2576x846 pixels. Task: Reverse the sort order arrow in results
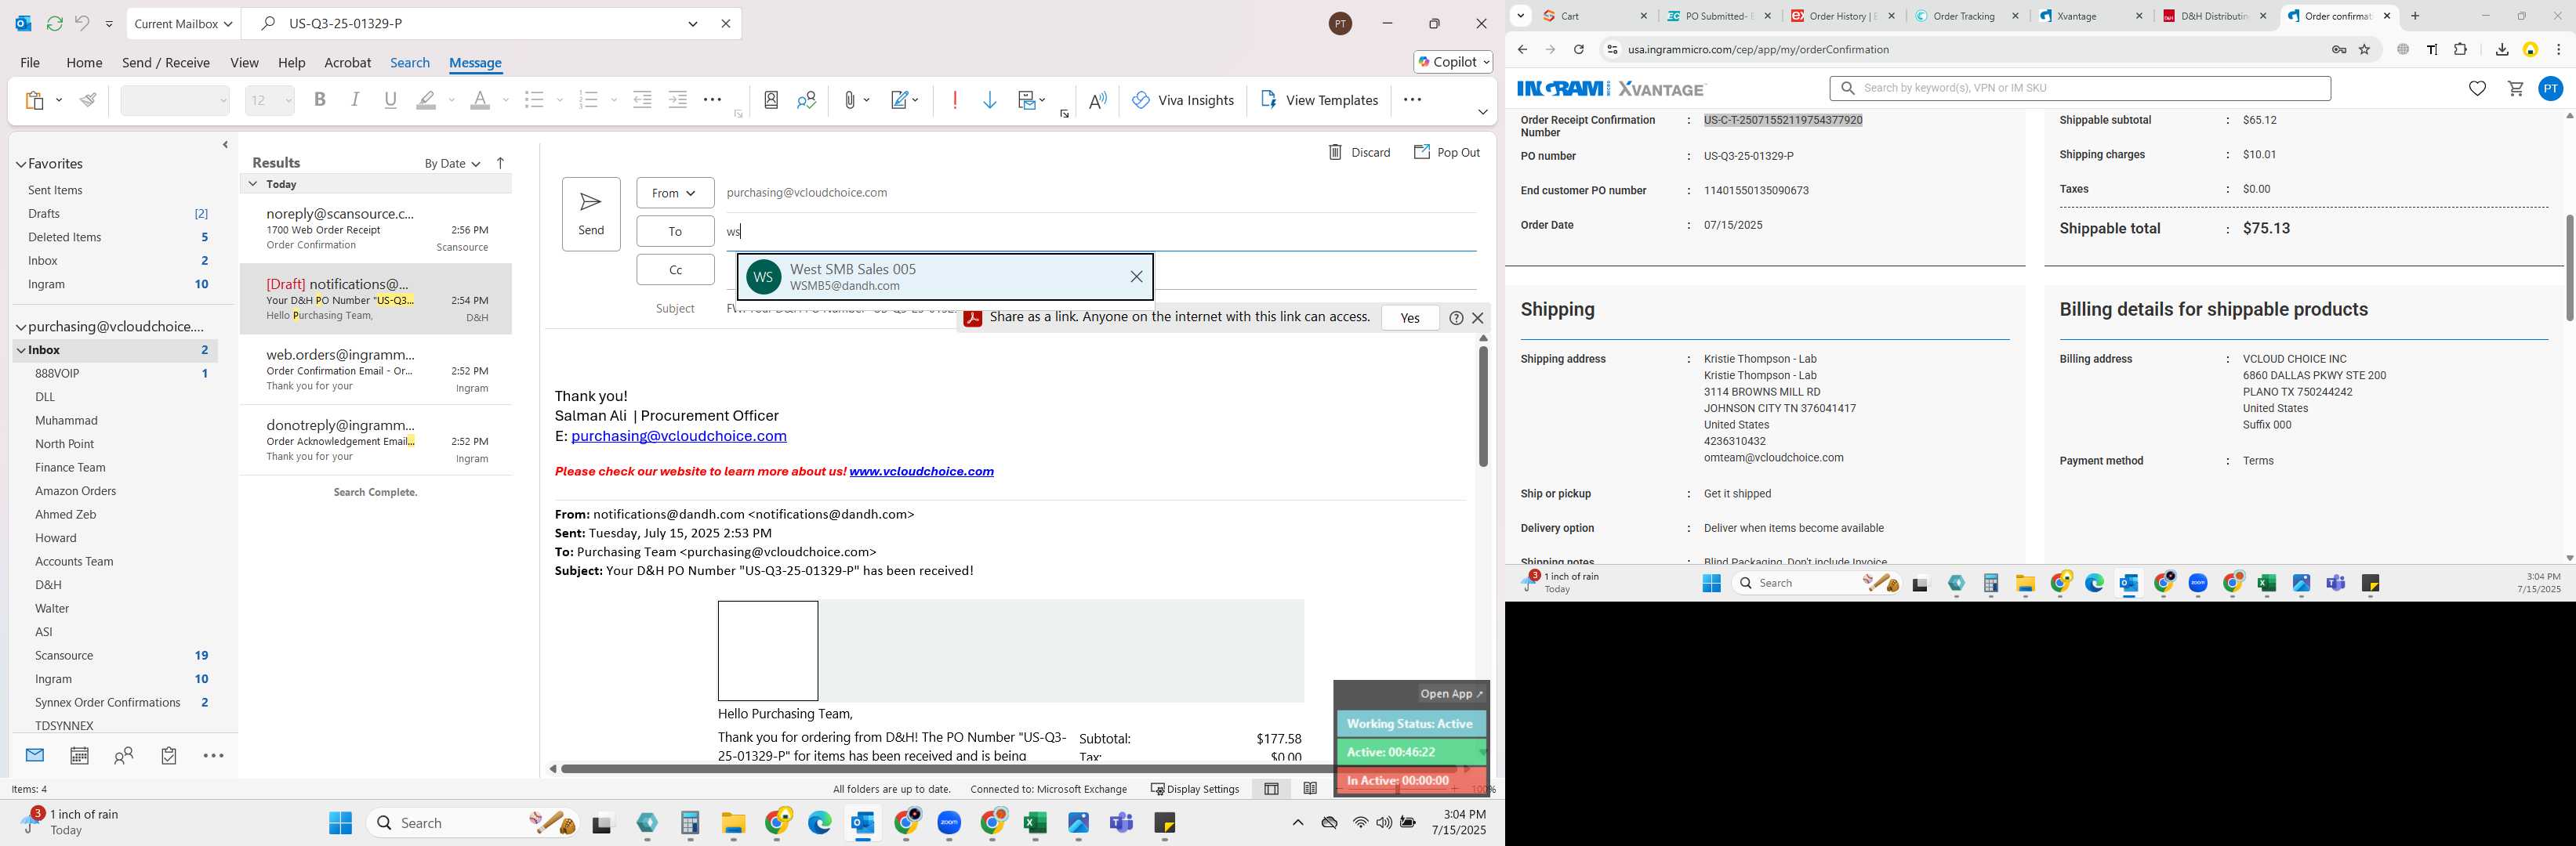[x=500, y=163]
